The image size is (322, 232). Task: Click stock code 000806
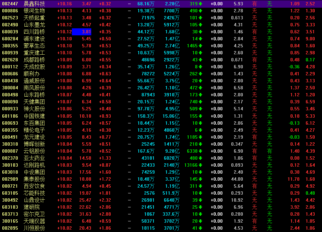pos(10,11)
